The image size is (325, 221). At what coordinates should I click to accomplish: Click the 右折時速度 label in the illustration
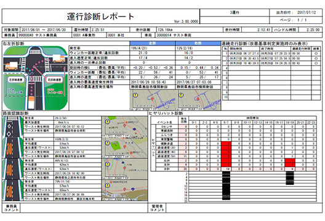(x=55, y=80)
